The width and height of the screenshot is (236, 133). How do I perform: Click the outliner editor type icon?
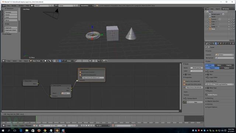click(x=207, y=9)
